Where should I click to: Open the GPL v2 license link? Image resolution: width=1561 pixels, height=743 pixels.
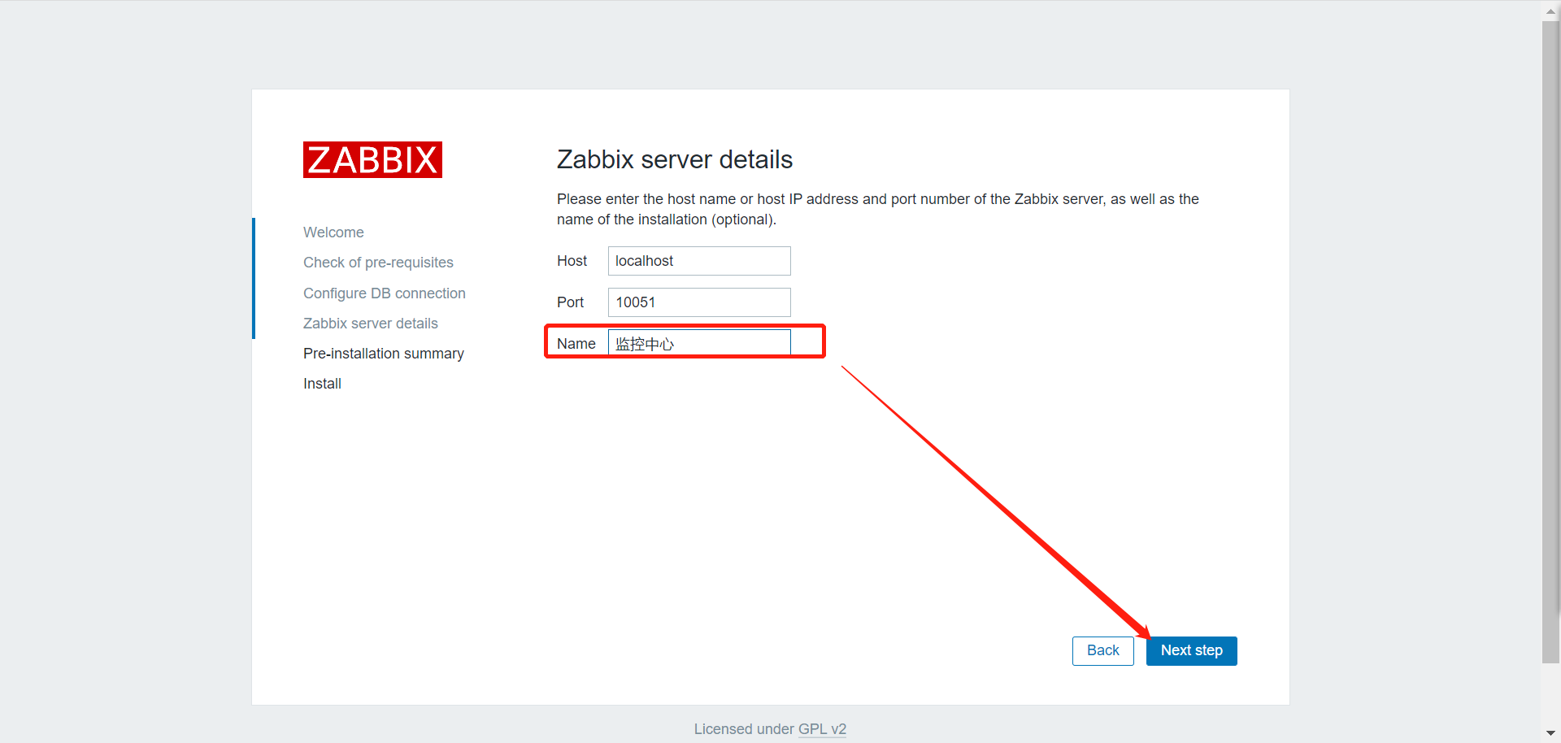822,728
